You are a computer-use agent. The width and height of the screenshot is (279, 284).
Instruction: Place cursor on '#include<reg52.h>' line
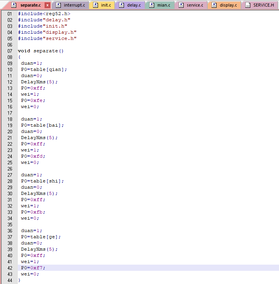click(44, 14)
